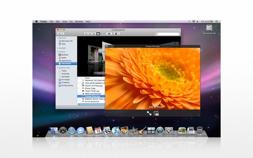Viewport: 253px width, 158px height.
Task: Launch iChat from the Dock
Action: pyautogui.click(x=81, y=131)
